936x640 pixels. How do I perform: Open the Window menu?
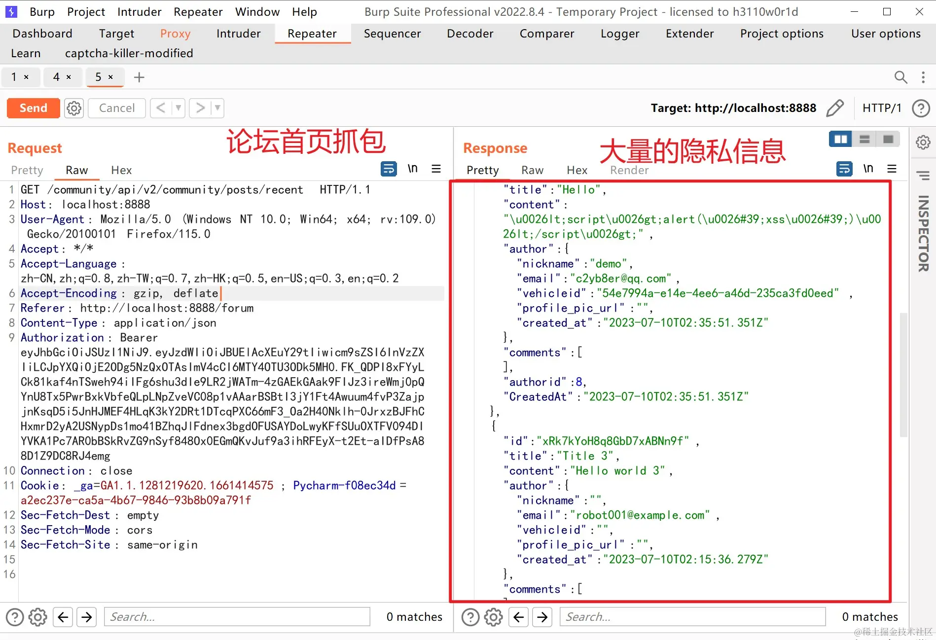(257, 12)
